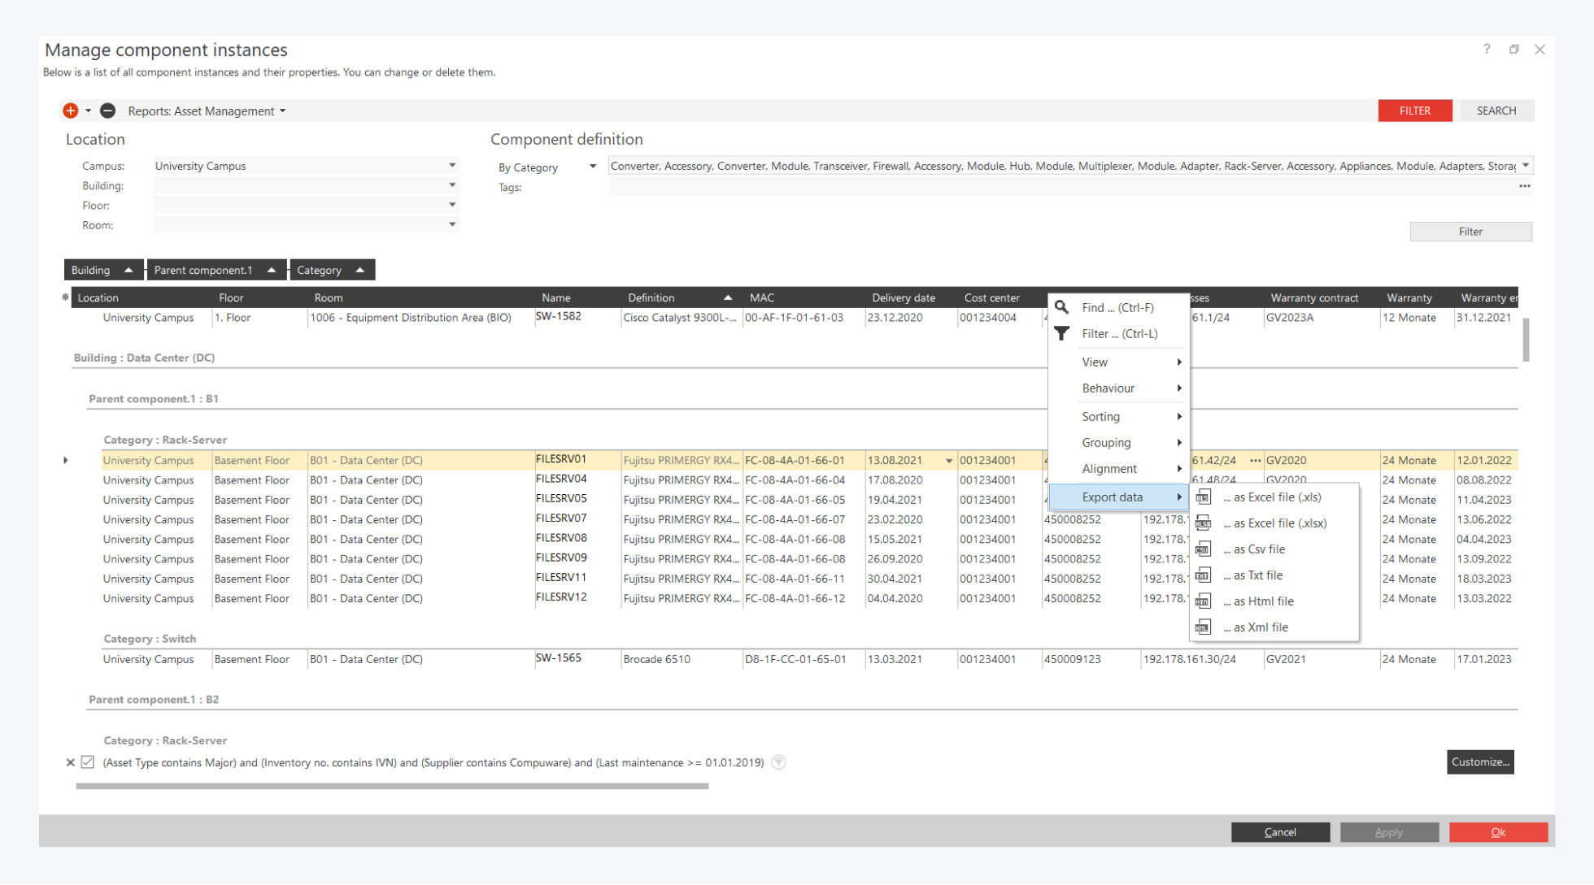Open the By Category dropdown arrow
1594x885 pixels.
(593, 167)
